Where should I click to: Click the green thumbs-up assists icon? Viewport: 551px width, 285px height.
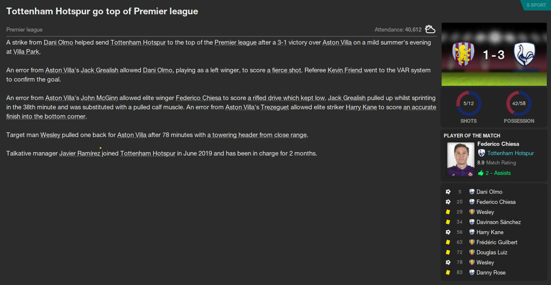click(481, 173)
